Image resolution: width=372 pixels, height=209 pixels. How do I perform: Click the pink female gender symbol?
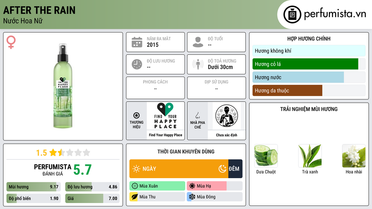click(x=11, y=42)
